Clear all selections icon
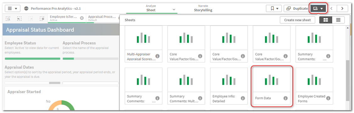Viewport: 354px width, 113px height. (42, 19)
